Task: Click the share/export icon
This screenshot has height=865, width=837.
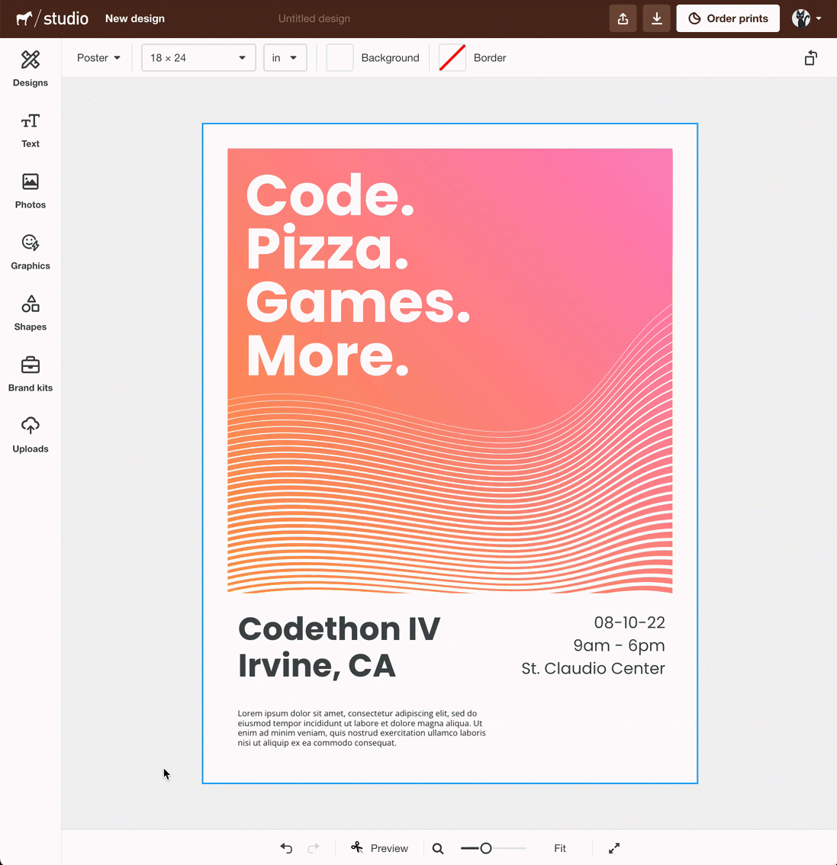Action: click(x=623, y=18)
